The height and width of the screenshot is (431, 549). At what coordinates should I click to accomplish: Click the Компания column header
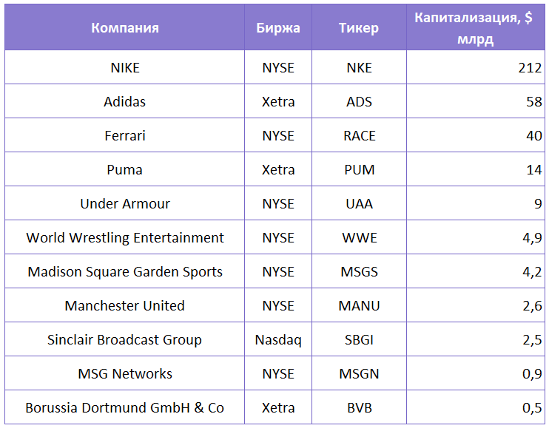coord(124,27)
